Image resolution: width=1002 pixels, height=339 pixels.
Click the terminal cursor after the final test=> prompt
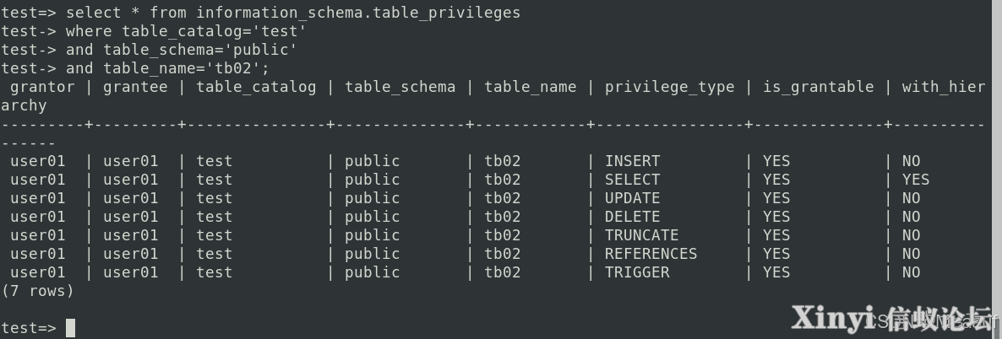pyautogui.click(x=70, y=328)
